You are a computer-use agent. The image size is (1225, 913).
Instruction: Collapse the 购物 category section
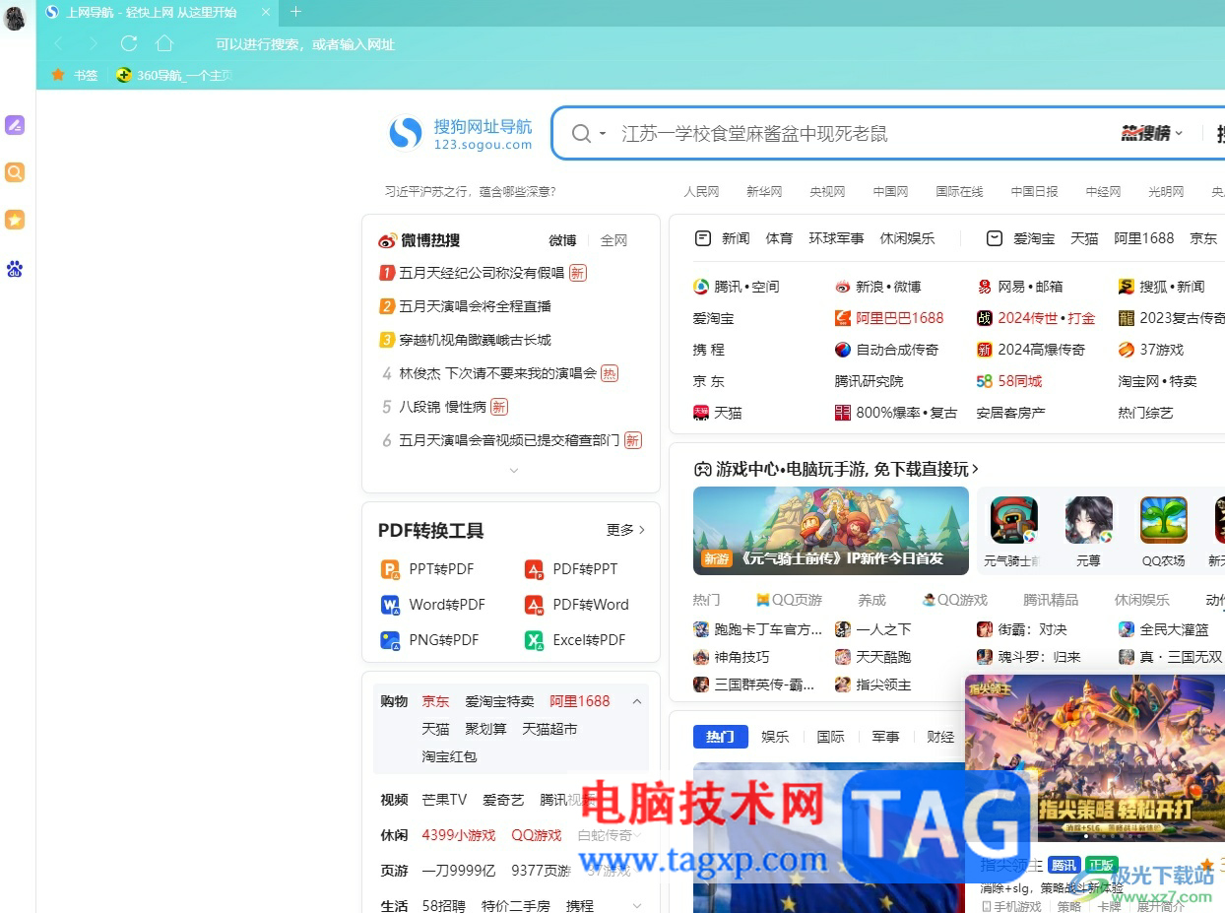point(637,701)
